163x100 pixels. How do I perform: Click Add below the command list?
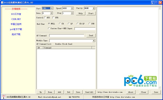tap(59, 92)
